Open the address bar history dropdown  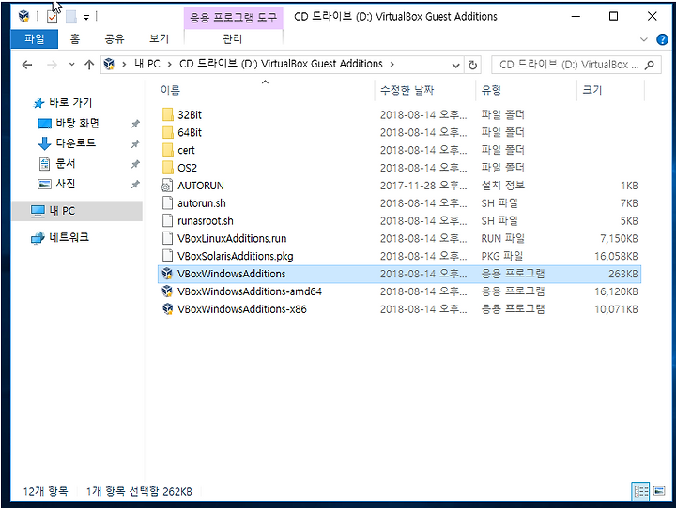tap(455, 65)
